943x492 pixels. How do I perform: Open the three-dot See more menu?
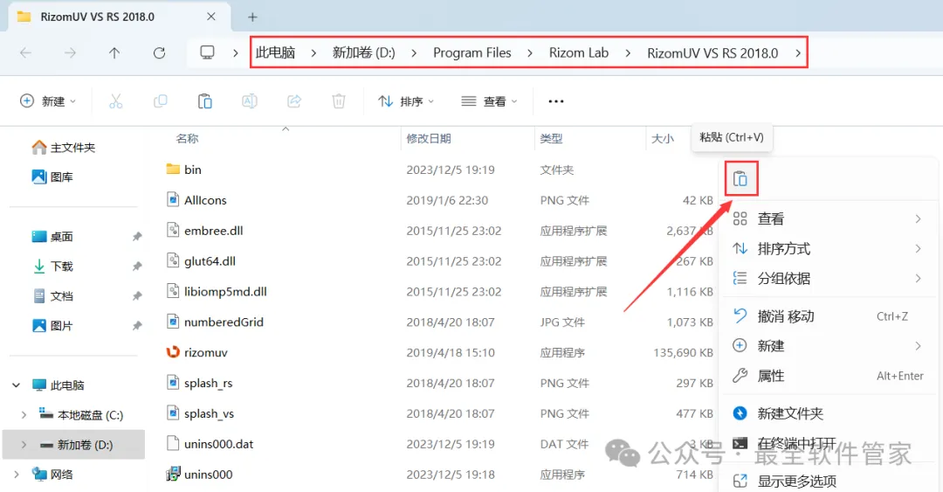tap(556, 101)
